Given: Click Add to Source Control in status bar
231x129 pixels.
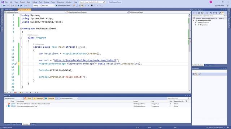Looking at the screenshot, I should (215, 128).
